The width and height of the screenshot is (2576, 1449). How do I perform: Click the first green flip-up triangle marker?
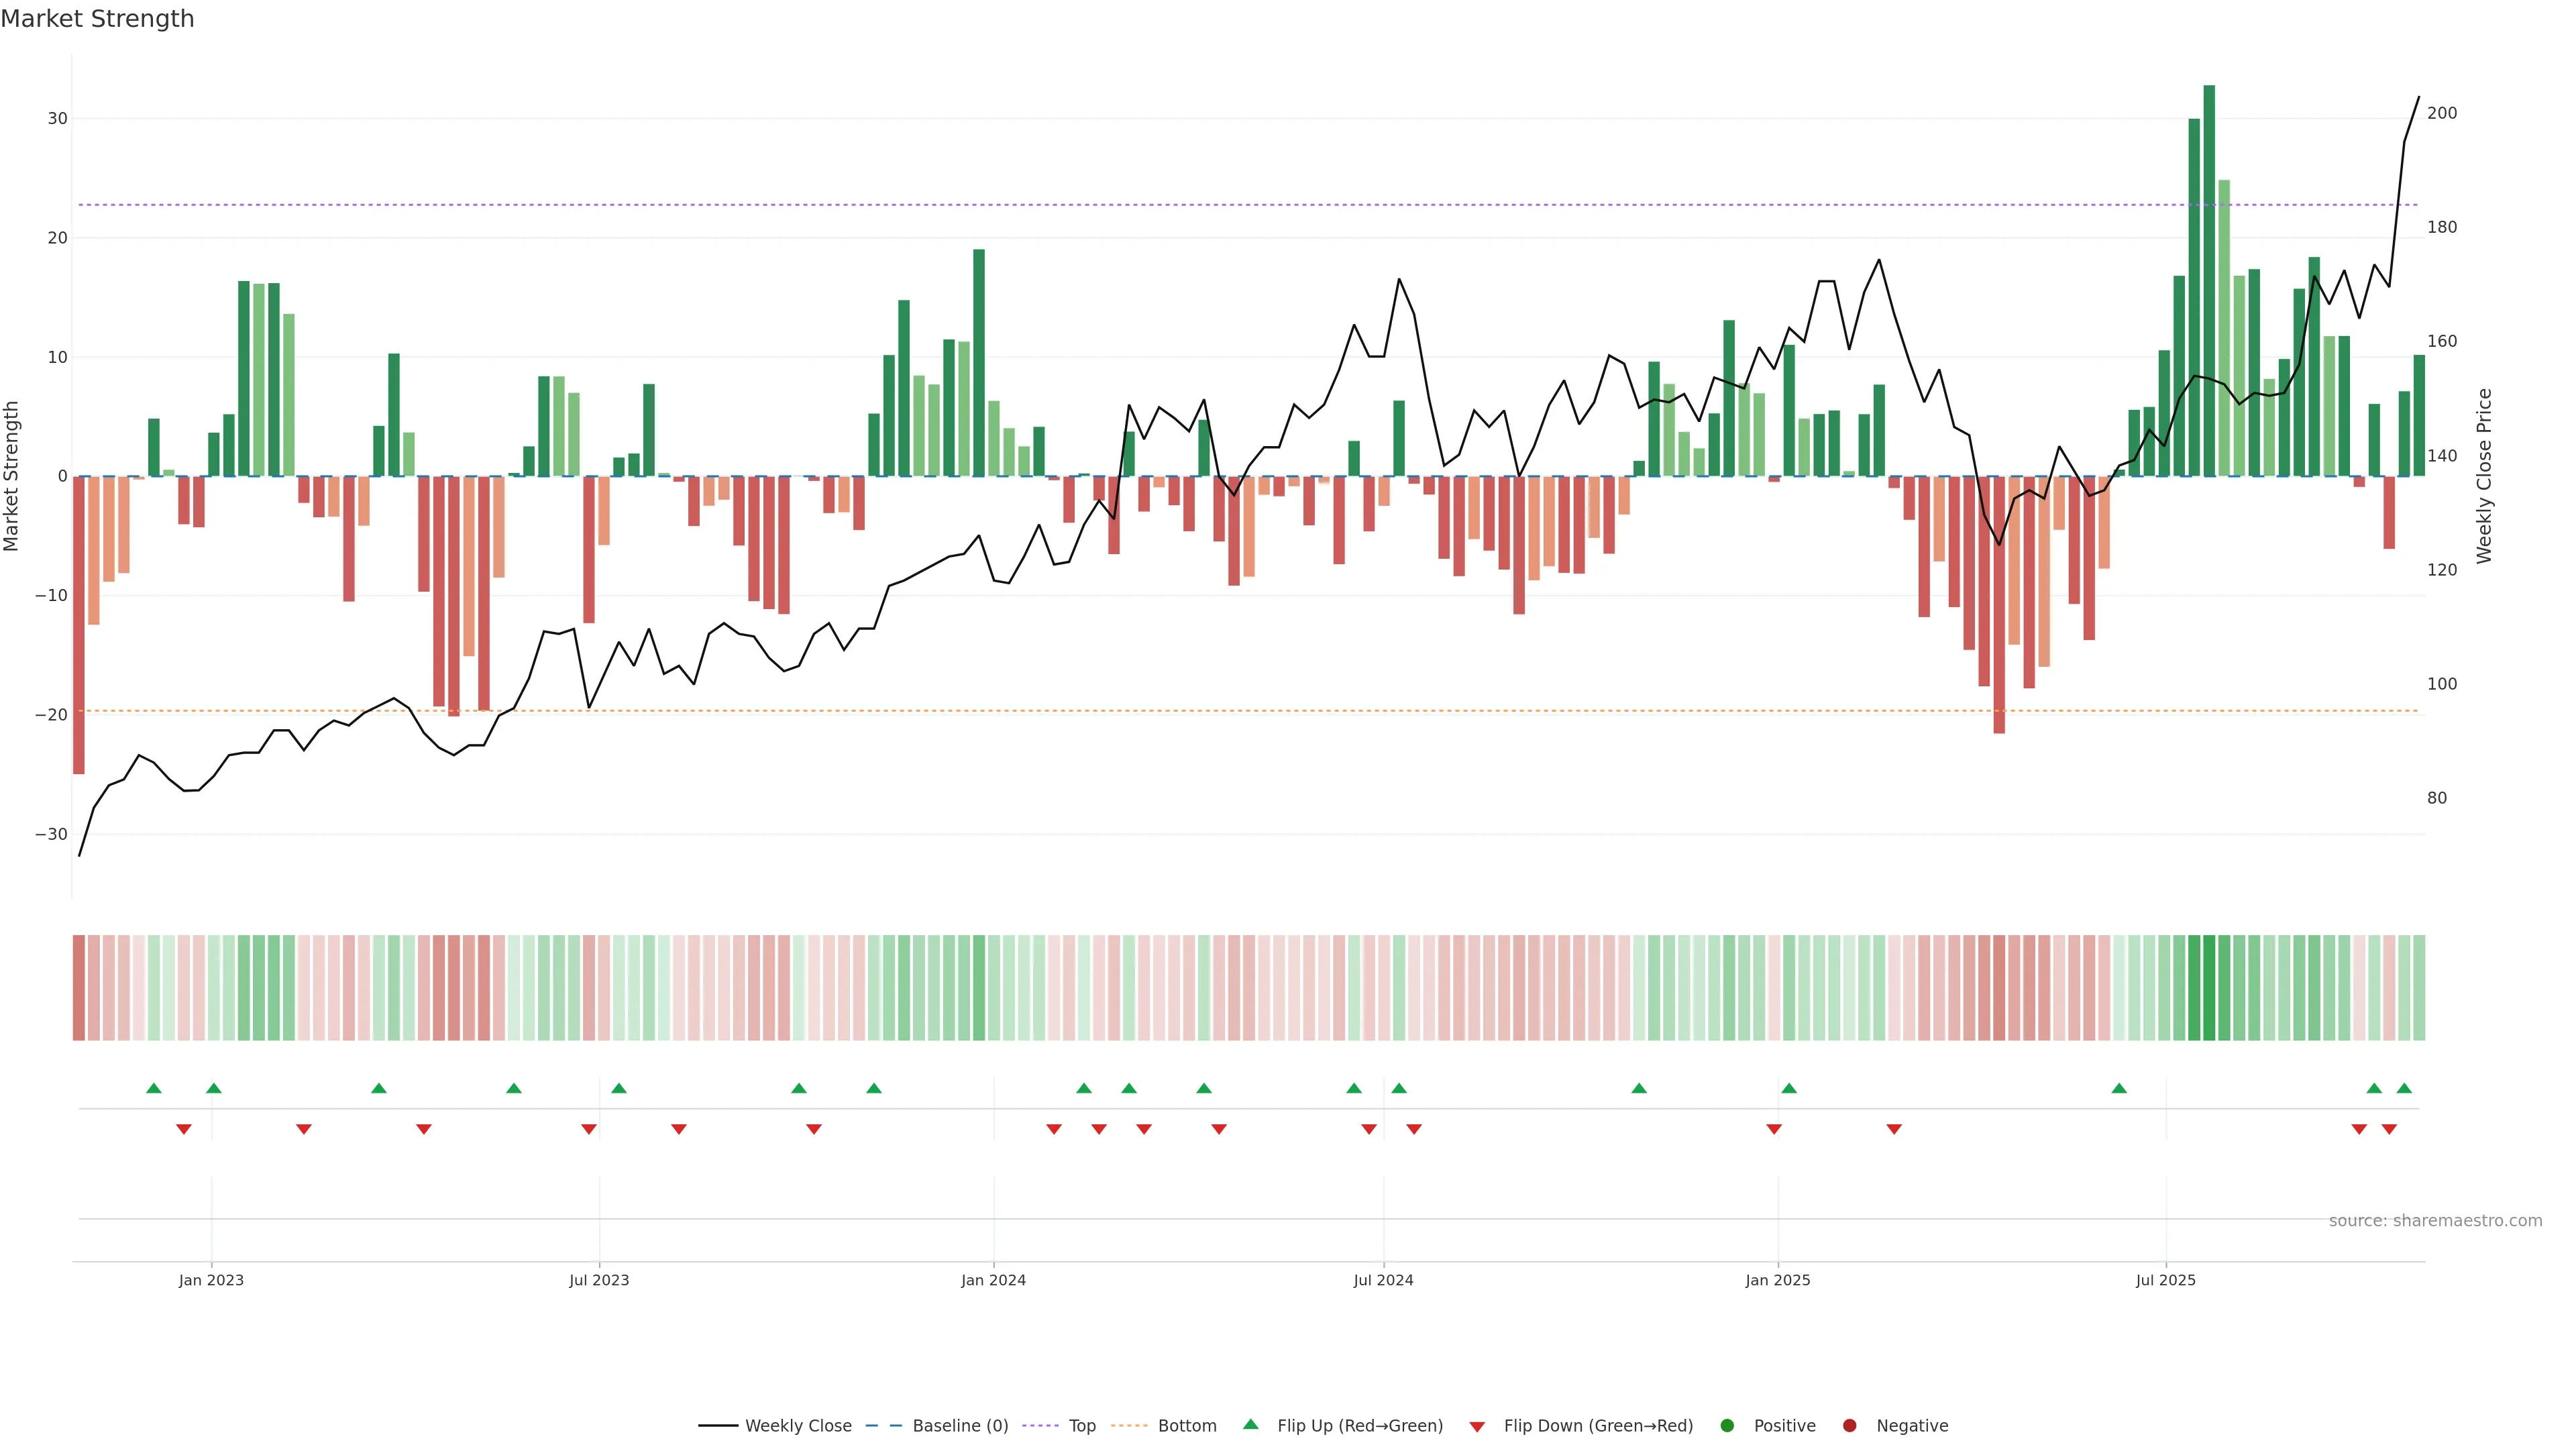[153, 1088]
